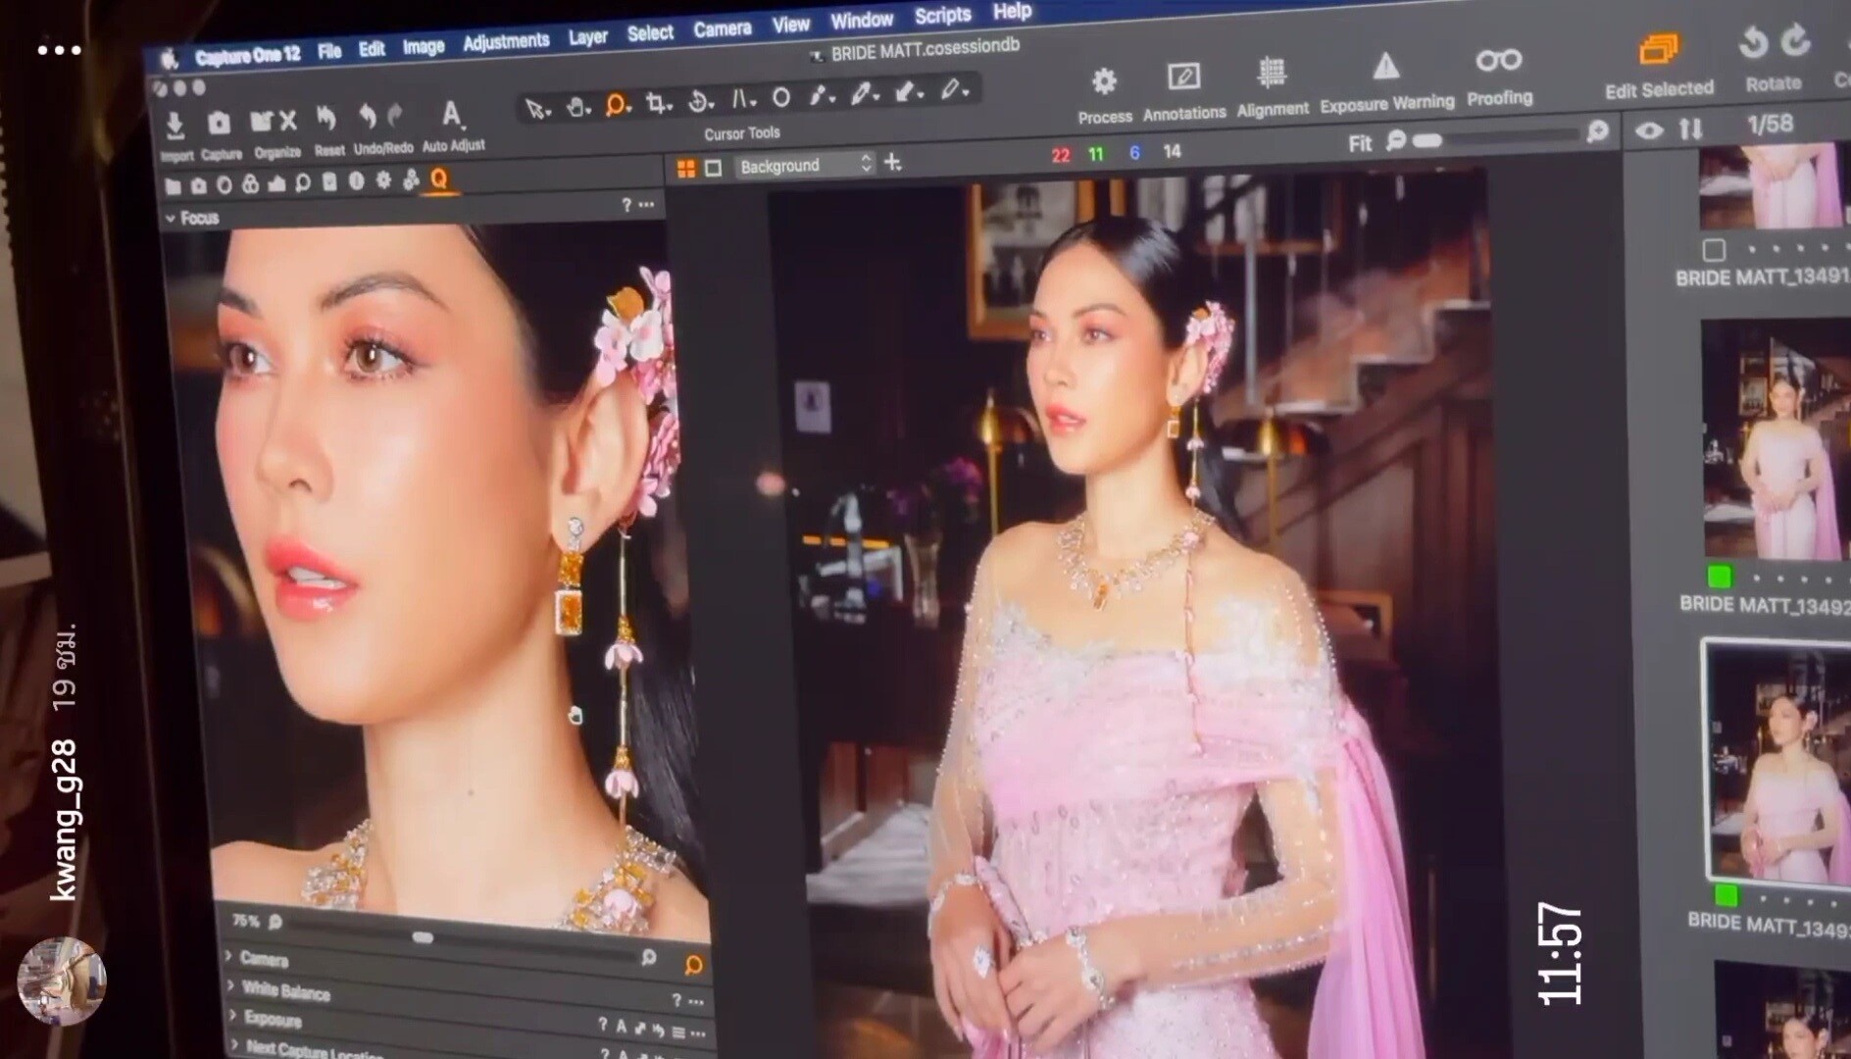Open the Image menu
The height and width of the screenshot is (1059, 1851).
(x=424, y=46)
